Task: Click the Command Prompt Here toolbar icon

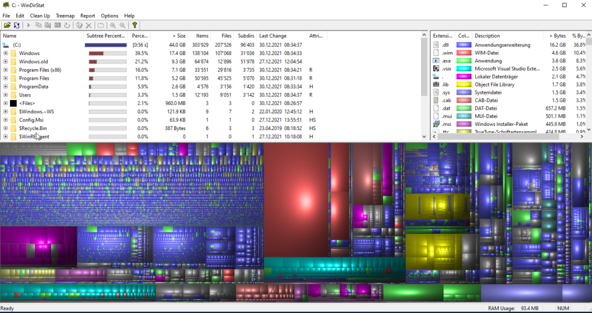Action: click(57, 25)
